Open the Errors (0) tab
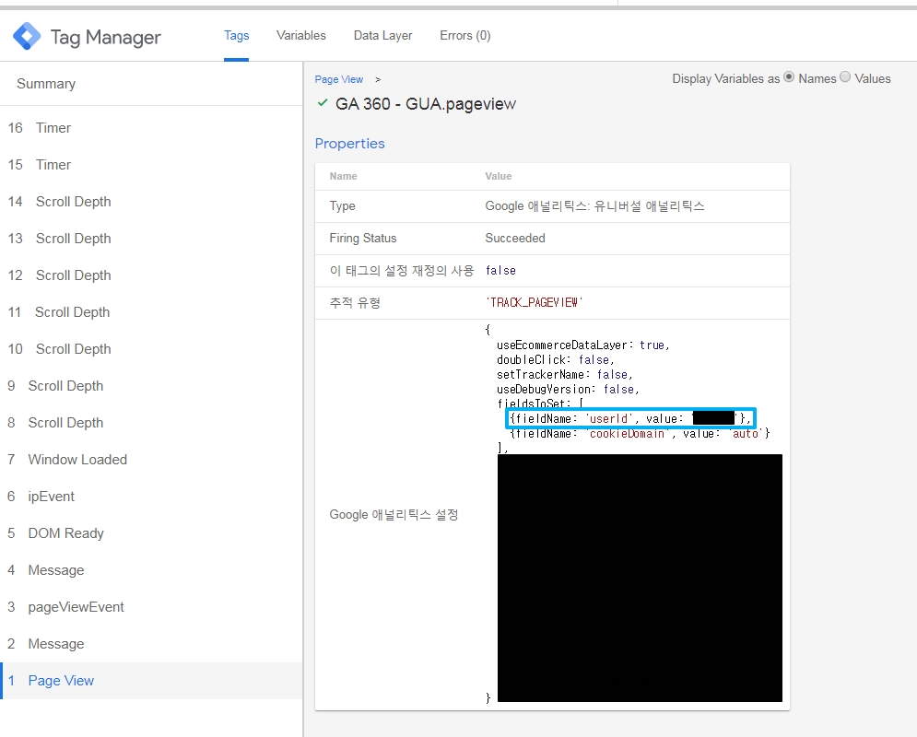The width and height of the screenshot is (917, 737). [464, 36]
